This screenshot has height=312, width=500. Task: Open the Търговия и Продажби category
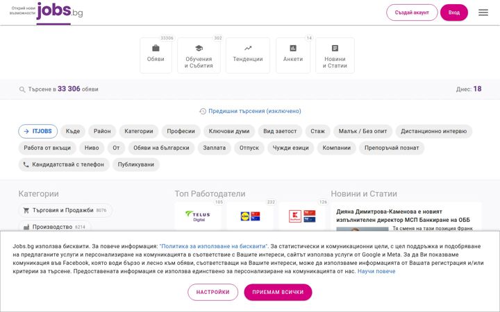65,211
